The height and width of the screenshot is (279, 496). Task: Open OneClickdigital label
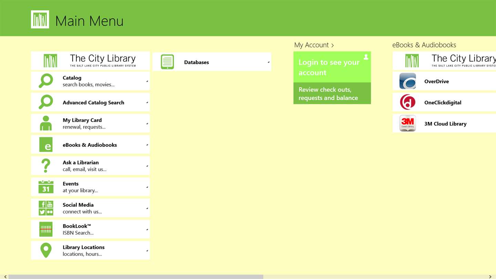point(443,103)
